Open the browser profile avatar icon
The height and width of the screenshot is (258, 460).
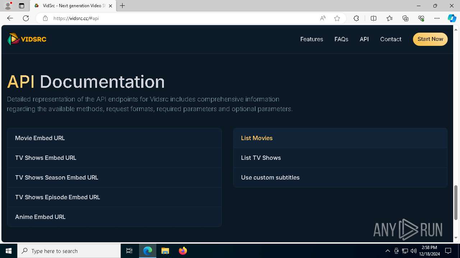tap(8, 6)
